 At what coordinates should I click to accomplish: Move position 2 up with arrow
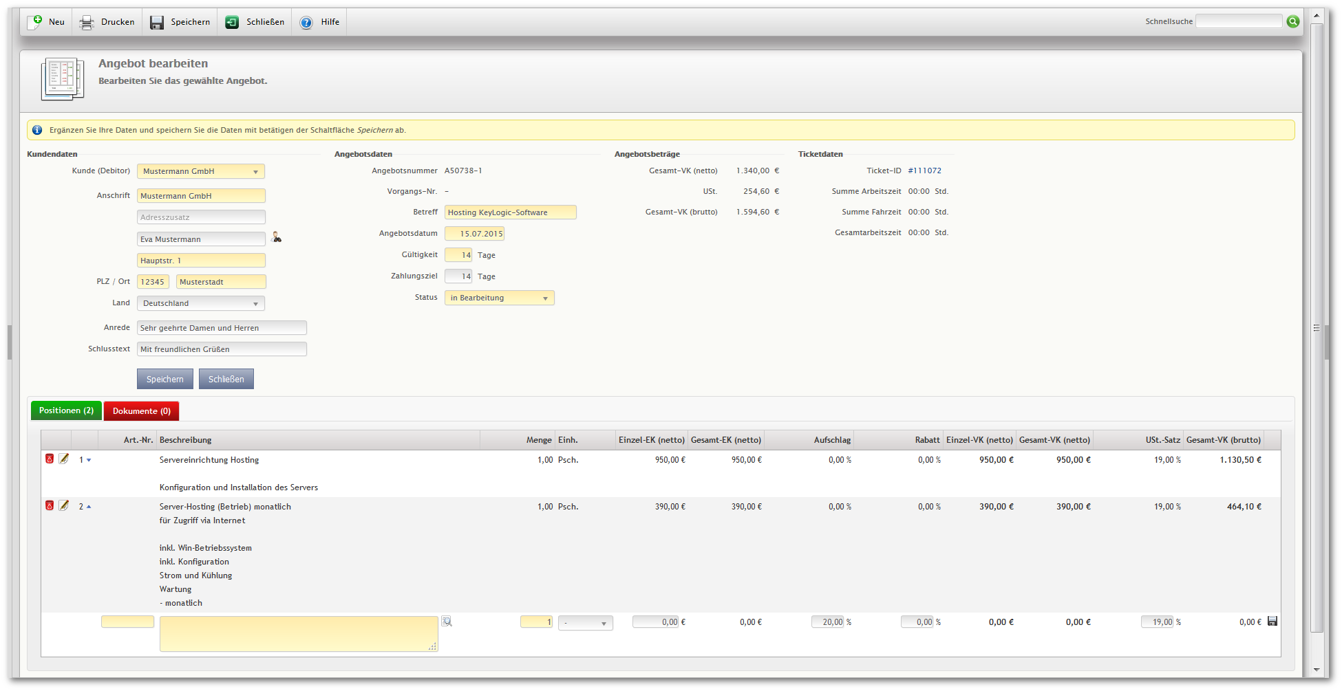89,507
